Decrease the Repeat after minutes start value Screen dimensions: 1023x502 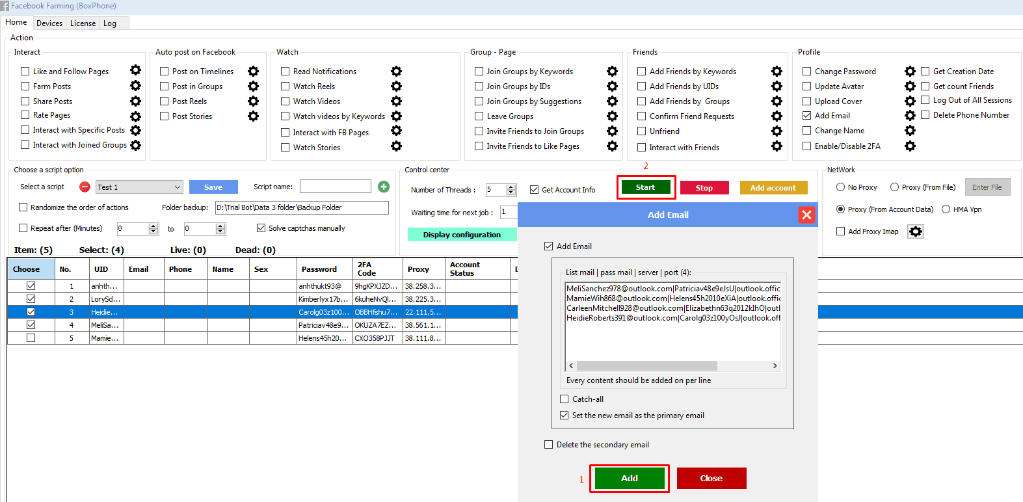153,231
